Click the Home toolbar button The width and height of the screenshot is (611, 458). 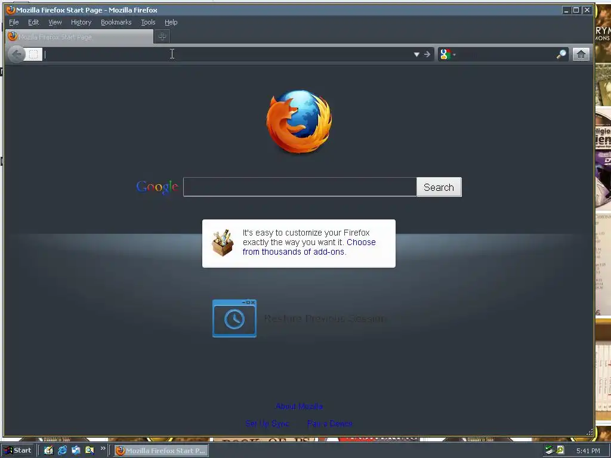pyautogui.click(x=581, y=54)
